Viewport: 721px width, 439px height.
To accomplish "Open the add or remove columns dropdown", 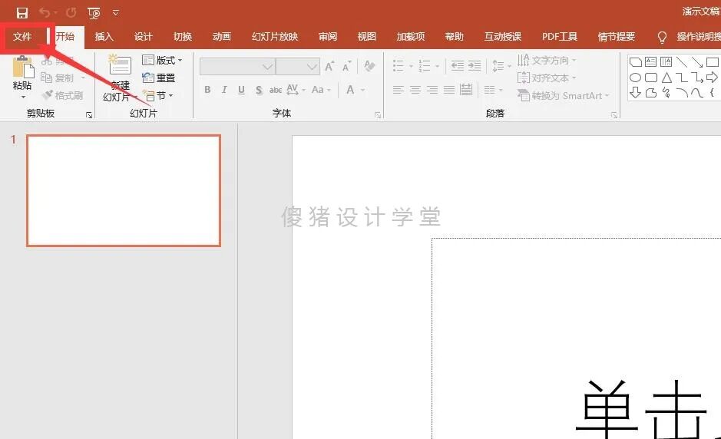I will [x=494, y=90].
